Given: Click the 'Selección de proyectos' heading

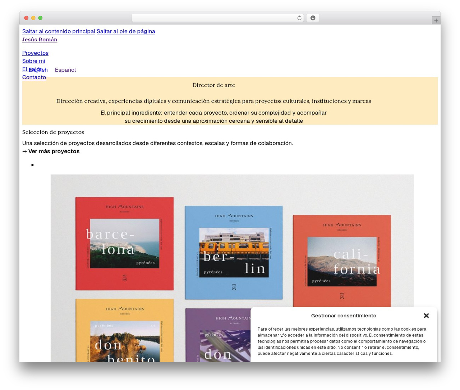Looking at the screenshot, I should point(53,132).
